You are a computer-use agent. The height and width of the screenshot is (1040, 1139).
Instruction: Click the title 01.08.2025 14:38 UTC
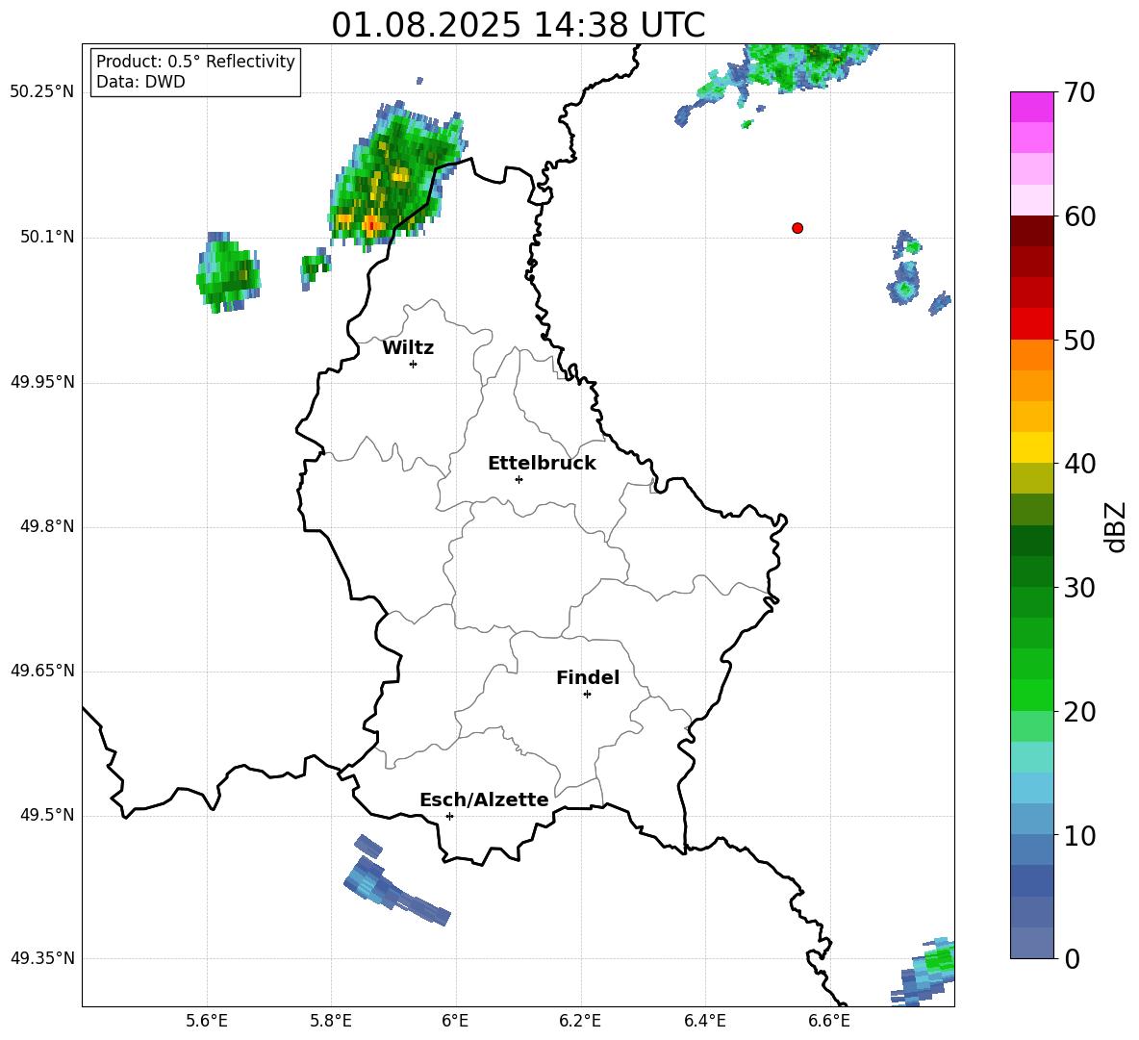click(518, 25)
